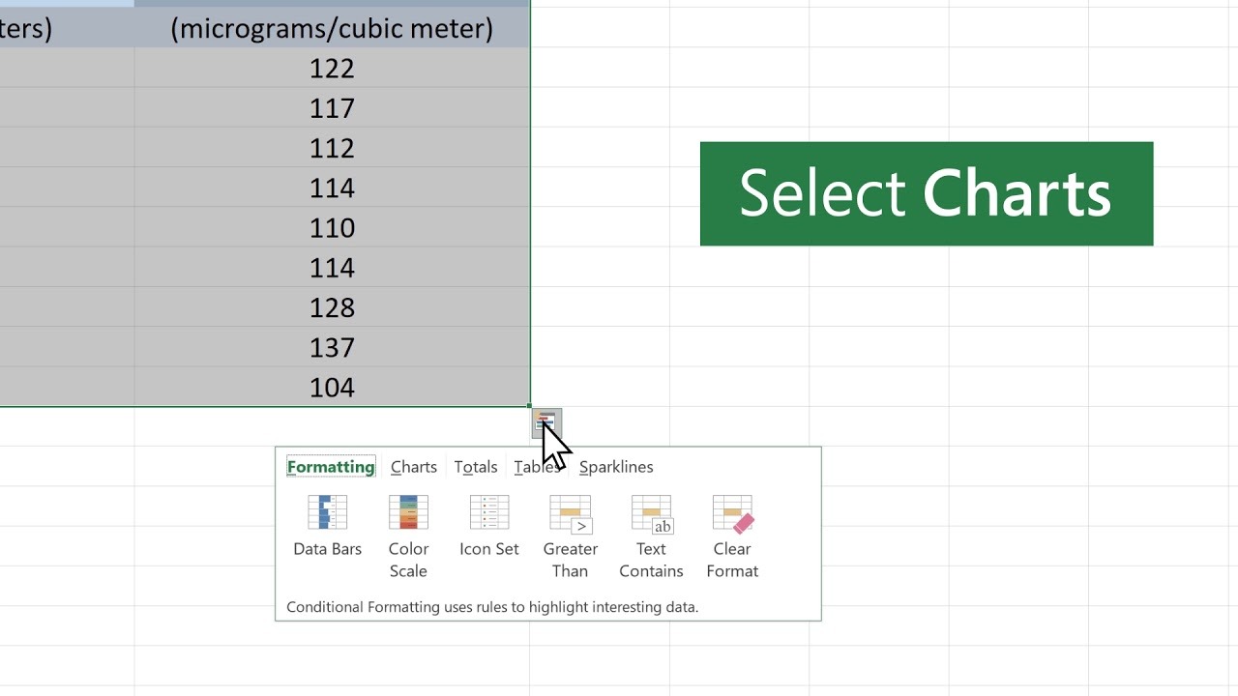Open the Totals tab
1238x696 pixels.
coord(476,467)
